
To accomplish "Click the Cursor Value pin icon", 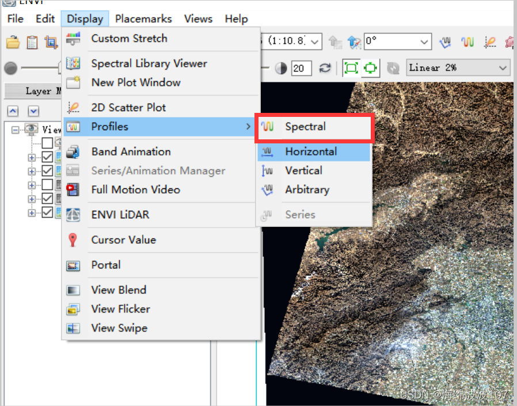I will [73, 240].
